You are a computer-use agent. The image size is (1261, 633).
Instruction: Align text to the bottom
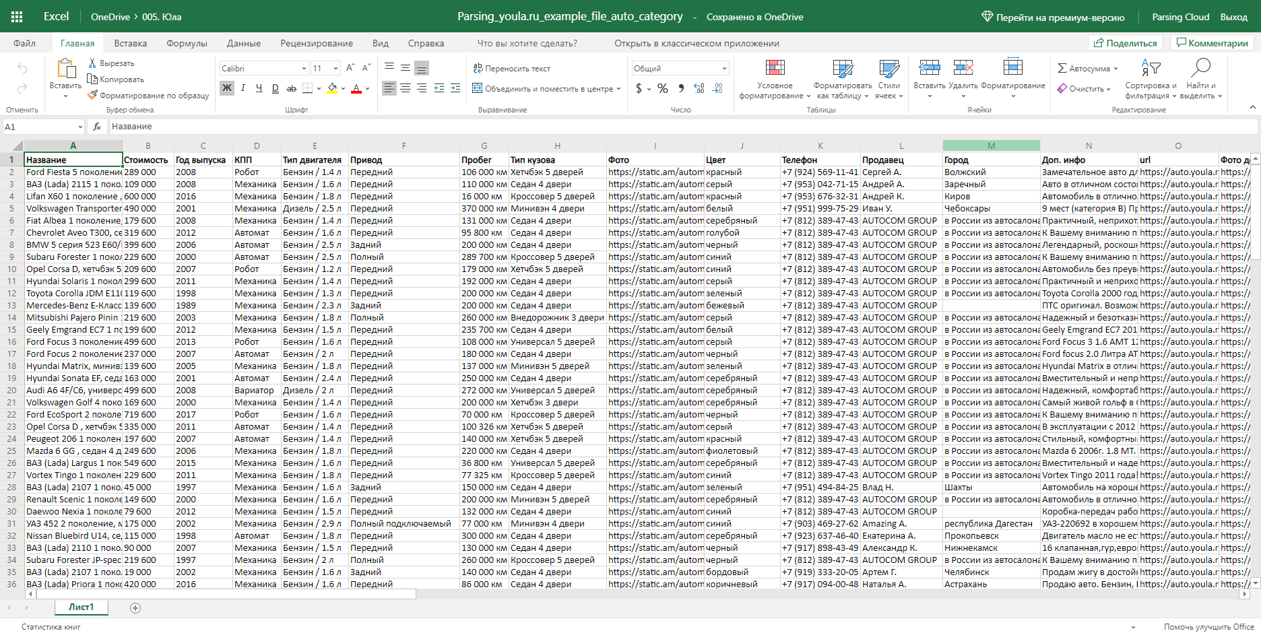coord(422,68)
